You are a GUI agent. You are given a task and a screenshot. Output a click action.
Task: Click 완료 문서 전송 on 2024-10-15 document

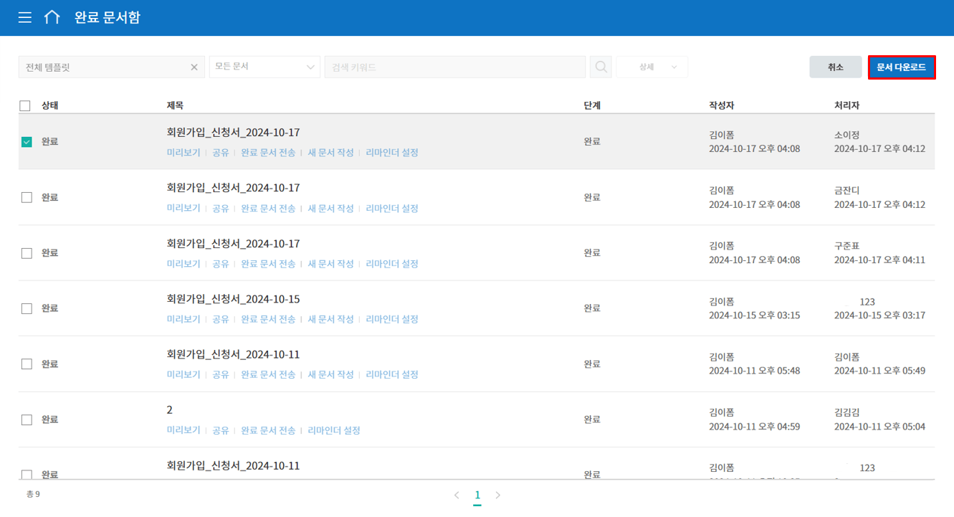[268, 319]
